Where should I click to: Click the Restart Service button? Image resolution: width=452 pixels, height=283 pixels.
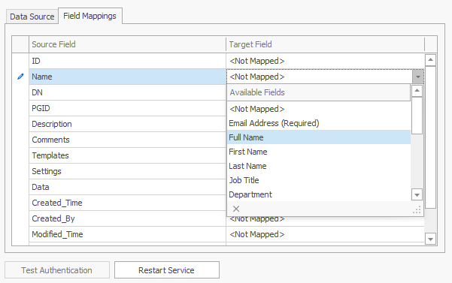click(x=167, y=270)
